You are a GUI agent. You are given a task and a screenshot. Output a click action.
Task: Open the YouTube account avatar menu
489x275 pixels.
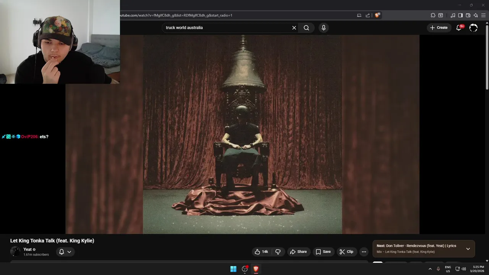(473, 27)
